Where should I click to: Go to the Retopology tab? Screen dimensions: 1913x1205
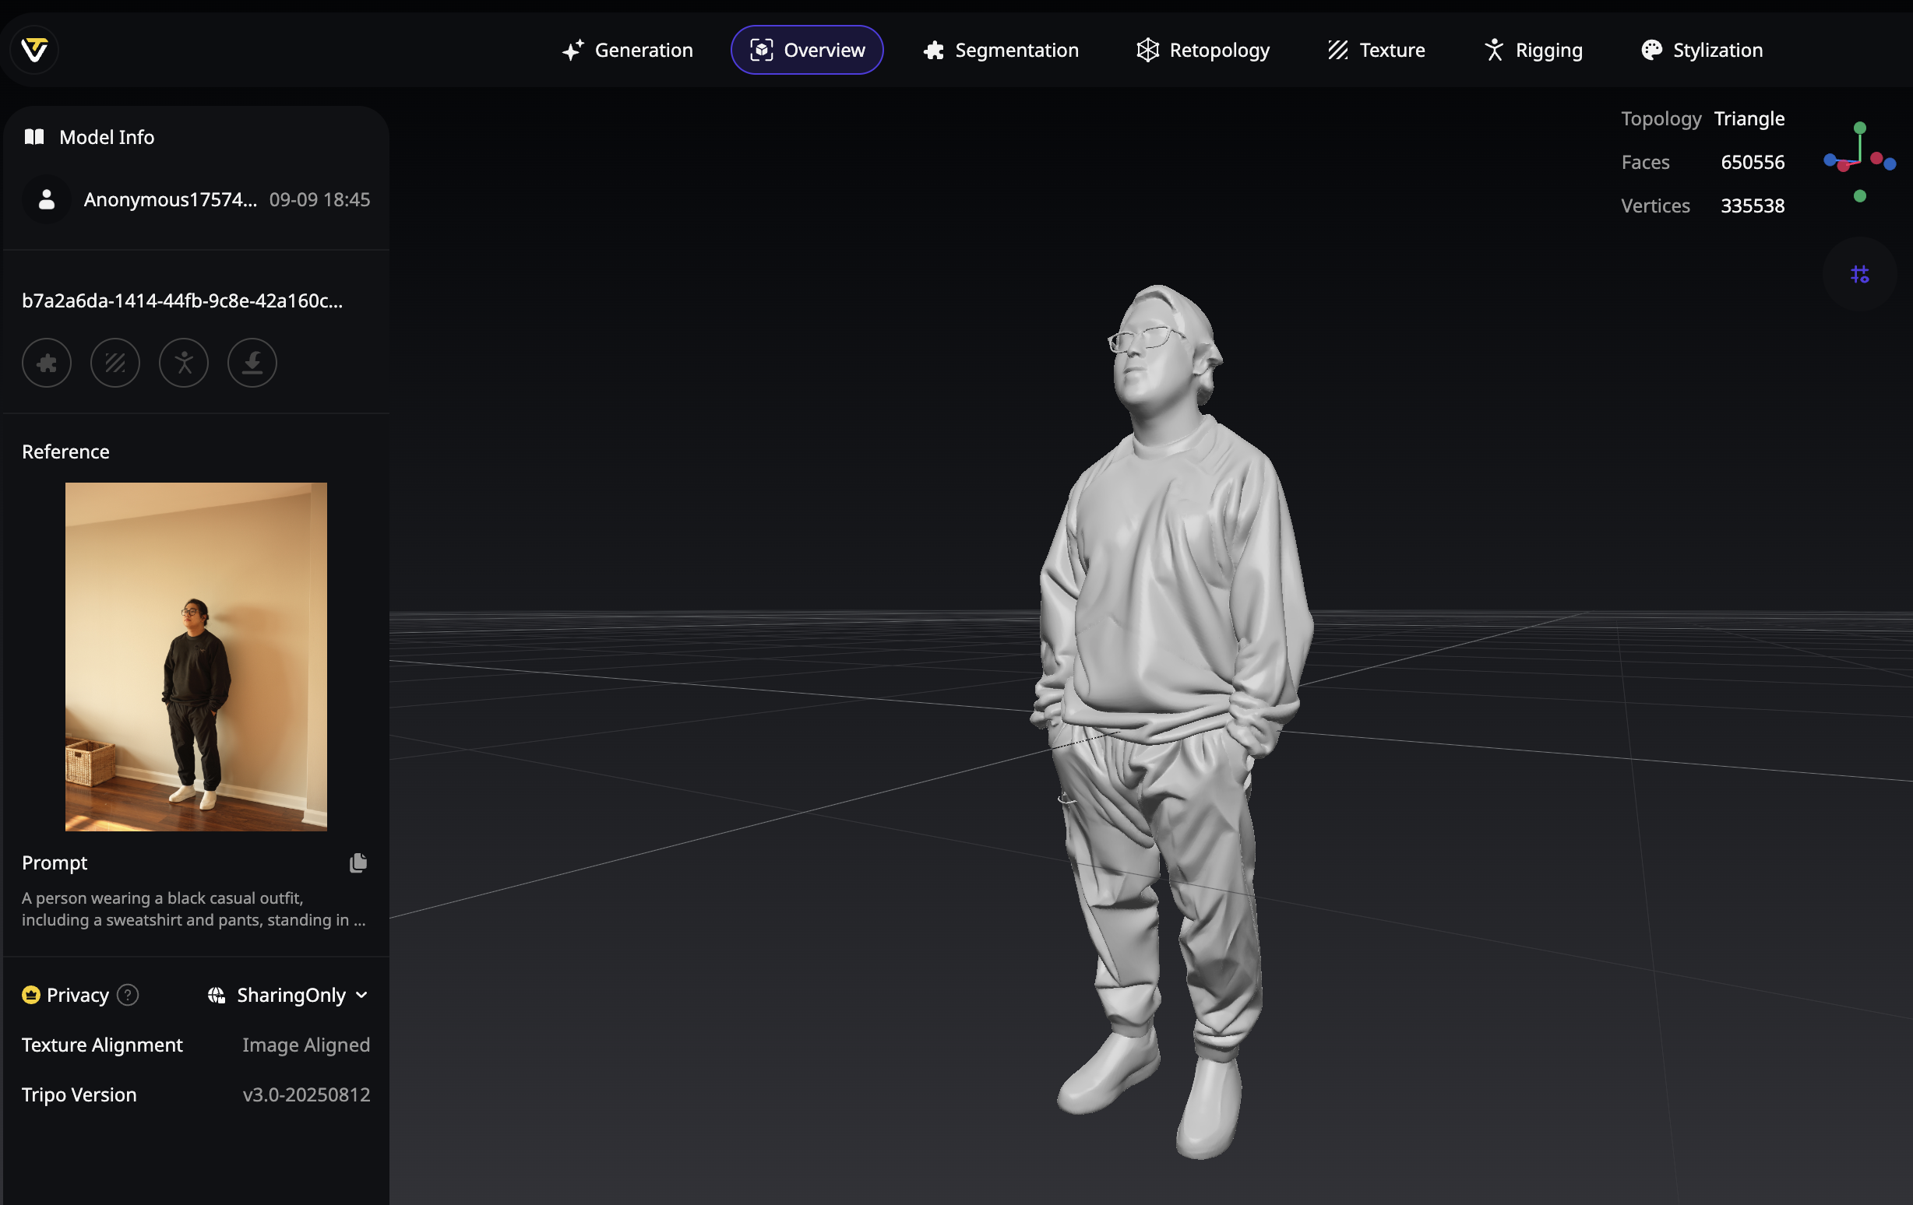coord(1202,50)
